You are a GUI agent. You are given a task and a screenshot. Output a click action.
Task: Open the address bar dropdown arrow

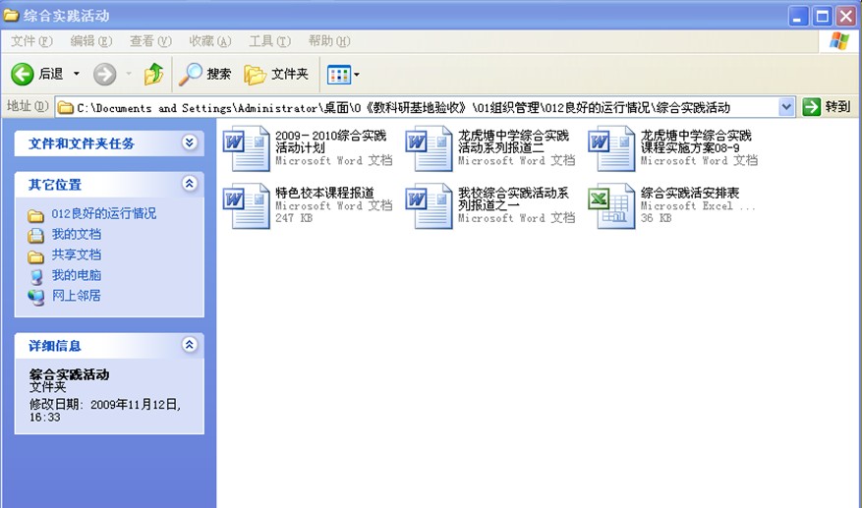[785, 106]
